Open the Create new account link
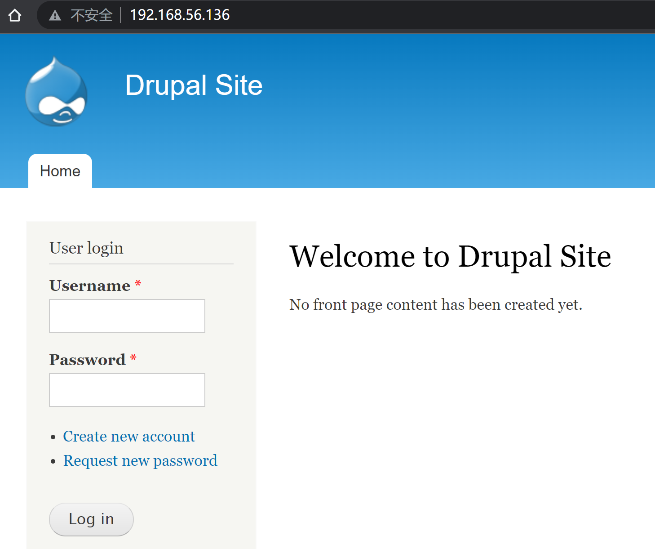This screenshot has width=655, height=549. tap(129, 436)
